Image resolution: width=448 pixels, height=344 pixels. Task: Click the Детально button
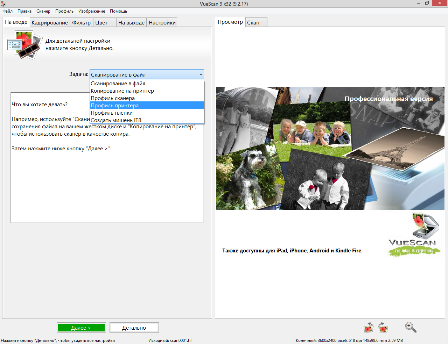[x=134, y=328]
